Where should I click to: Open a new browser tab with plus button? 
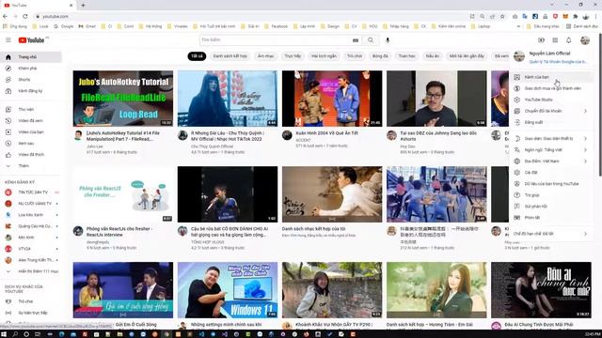[83, 5]
